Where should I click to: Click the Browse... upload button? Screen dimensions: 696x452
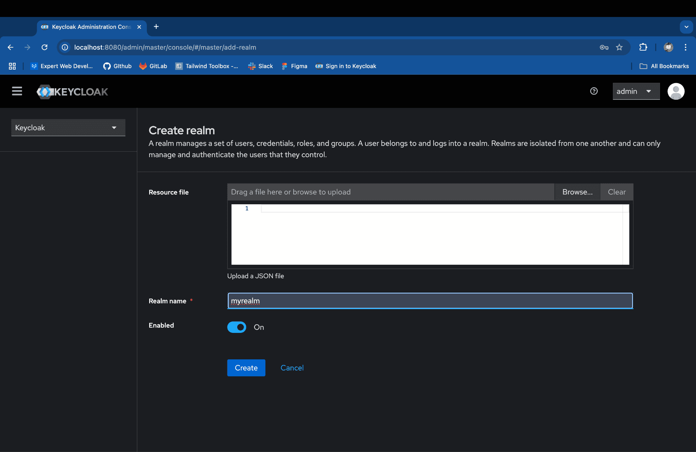point(577,192)
